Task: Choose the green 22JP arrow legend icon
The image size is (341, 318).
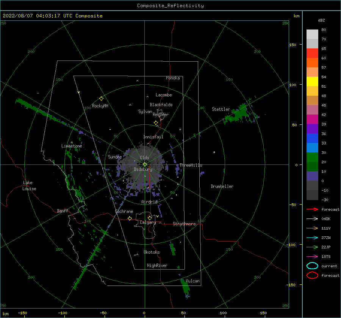Action: coord(312,247)
